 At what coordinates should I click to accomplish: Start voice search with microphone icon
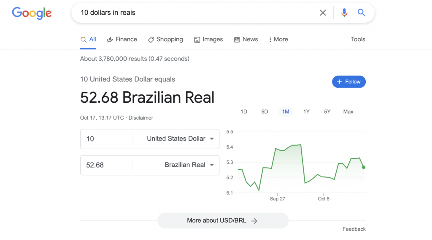pyautogui.click(x=344, y=13)
